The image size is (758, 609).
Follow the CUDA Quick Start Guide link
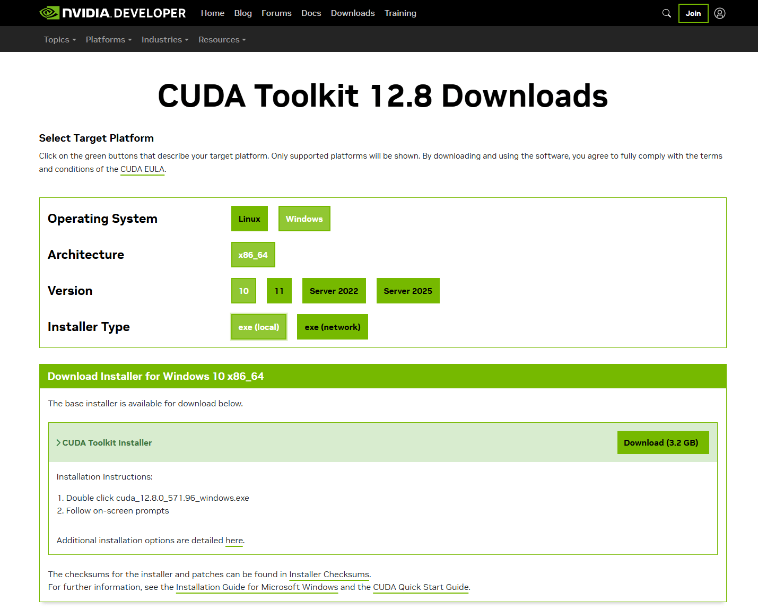pyautogui.click(x=421, y=587)
